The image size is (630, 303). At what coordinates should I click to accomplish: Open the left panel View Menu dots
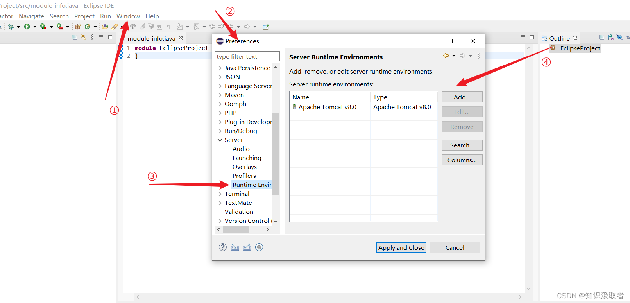click(x=92, y=37)
